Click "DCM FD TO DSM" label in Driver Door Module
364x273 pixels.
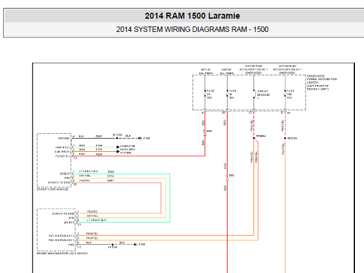pos(59,183)
